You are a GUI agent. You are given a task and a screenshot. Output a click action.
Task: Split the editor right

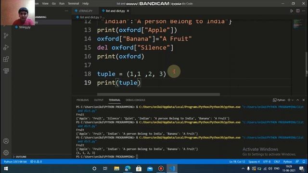point(298,11)
